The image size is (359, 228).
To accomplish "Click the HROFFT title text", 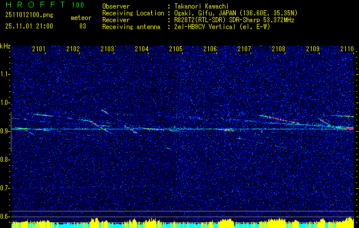I will coord(35,5).
